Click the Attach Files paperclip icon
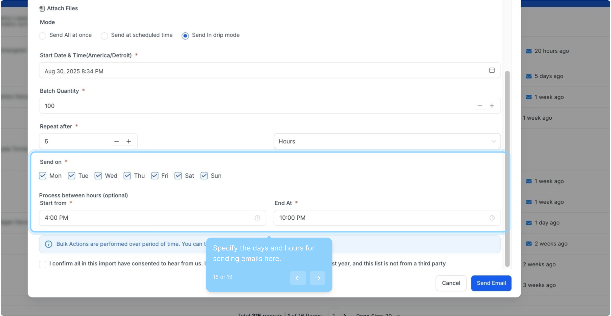The width and height of the screenshot is (611, 316). tap(42, 8)
